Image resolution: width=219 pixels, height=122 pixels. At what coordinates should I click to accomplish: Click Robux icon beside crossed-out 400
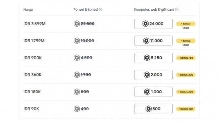[x=77, y=109]
